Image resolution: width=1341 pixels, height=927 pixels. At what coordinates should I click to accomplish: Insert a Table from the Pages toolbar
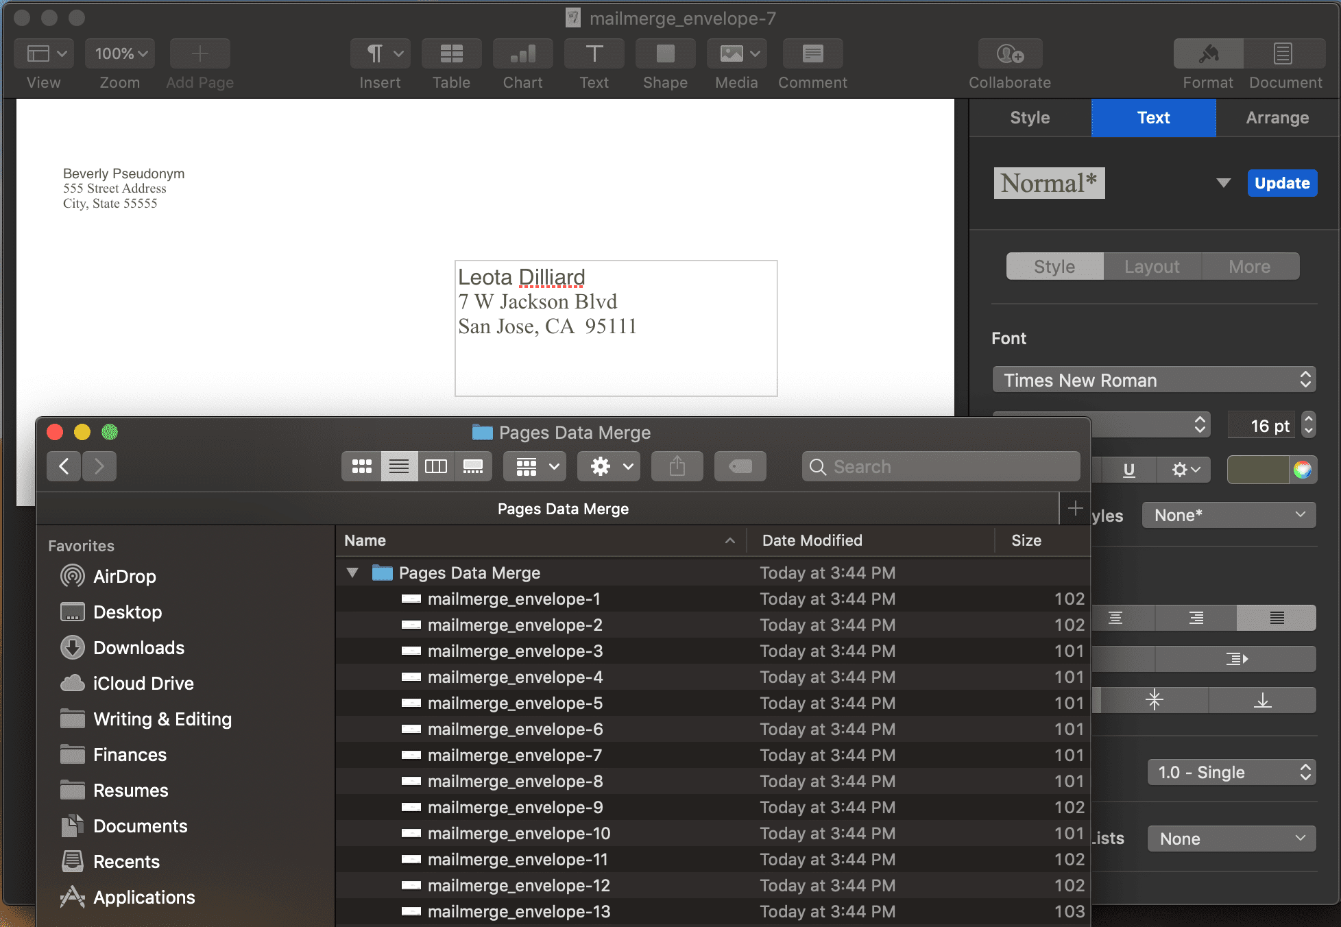tap(452, 53)
